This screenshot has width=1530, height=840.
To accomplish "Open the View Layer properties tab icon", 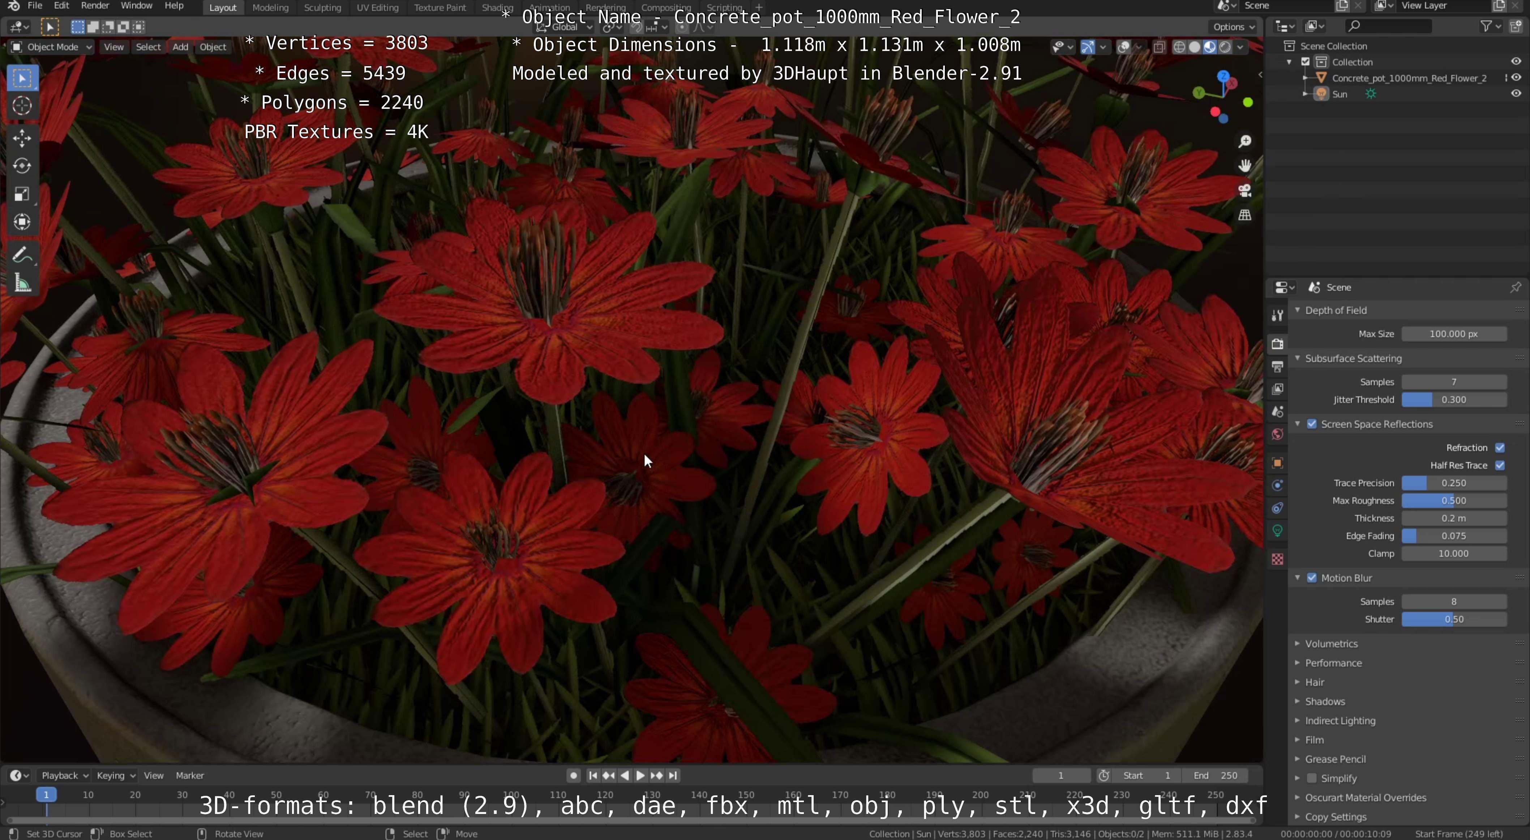I will click(1277, 389).
